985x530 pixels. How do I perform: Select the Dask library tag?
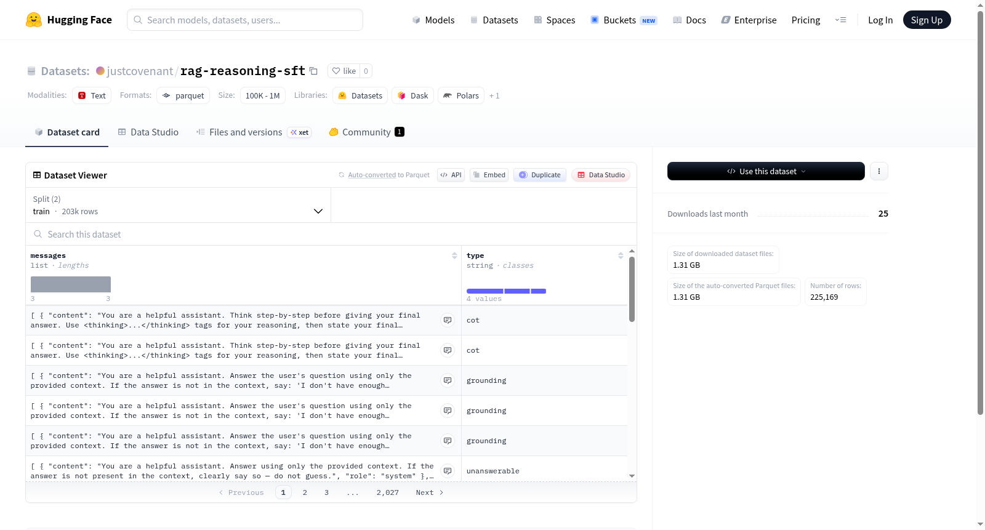pyautogui.click(x=412, y=95)
